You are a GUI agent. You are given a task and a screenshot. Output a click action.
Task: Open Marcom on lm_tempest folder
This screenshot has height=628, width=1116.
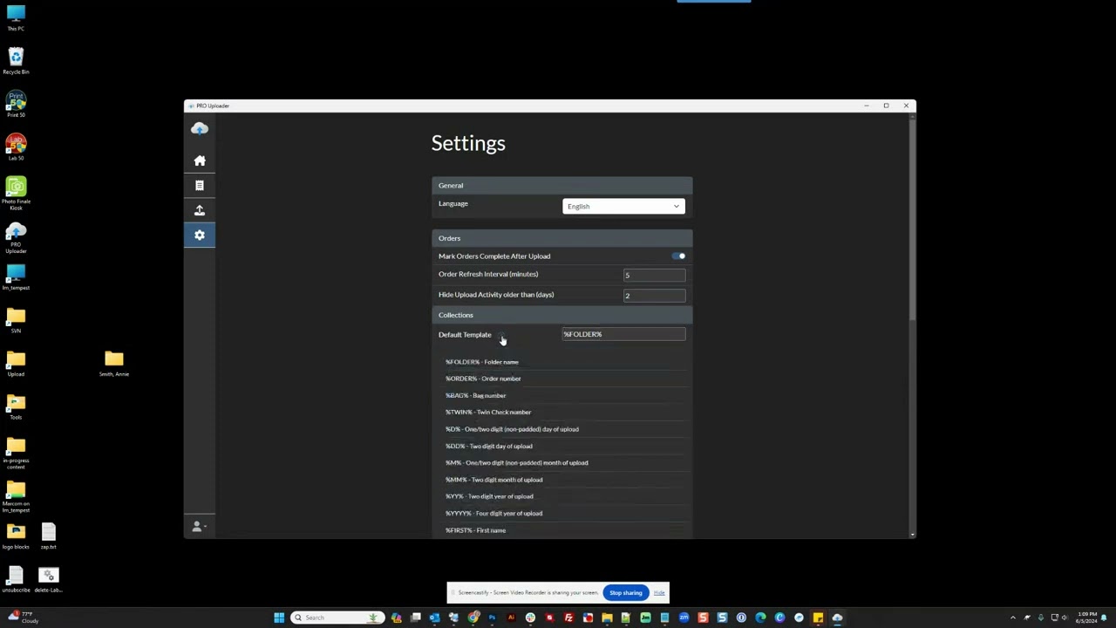pos(16,495)
